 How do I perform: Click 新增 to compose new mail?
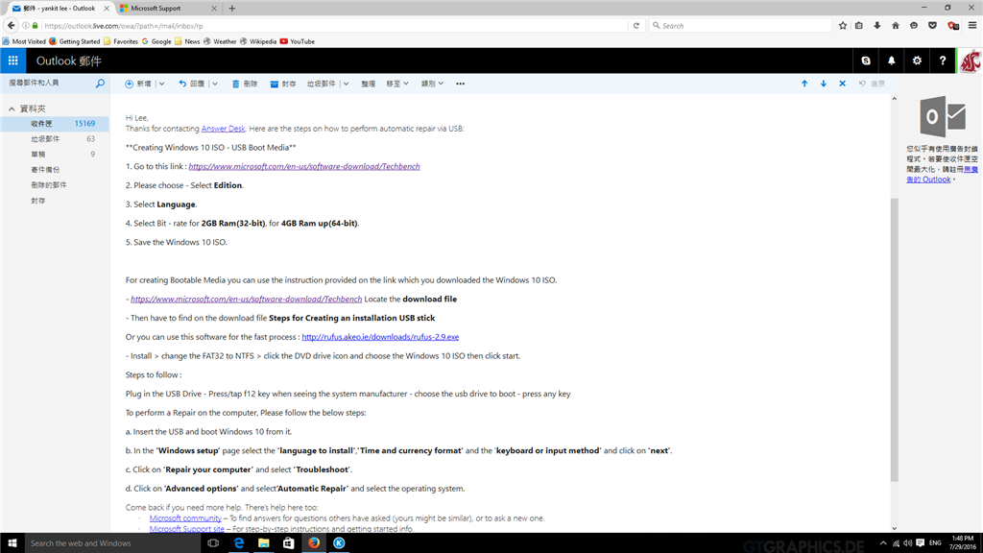tap(138, 84)
